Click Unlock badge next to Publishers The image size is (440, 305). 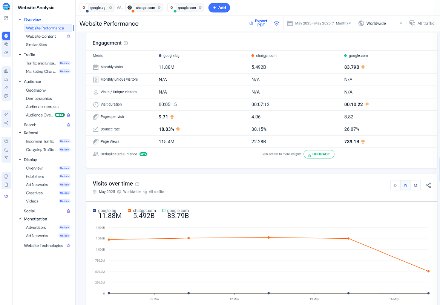coord(64,176)
